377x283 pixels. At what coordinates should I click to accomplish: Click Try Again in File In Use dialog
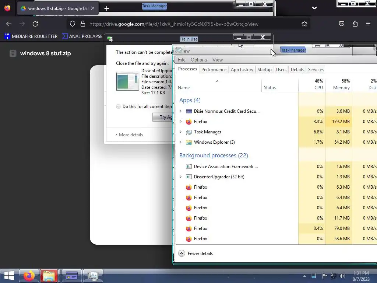tap(163, 117)
